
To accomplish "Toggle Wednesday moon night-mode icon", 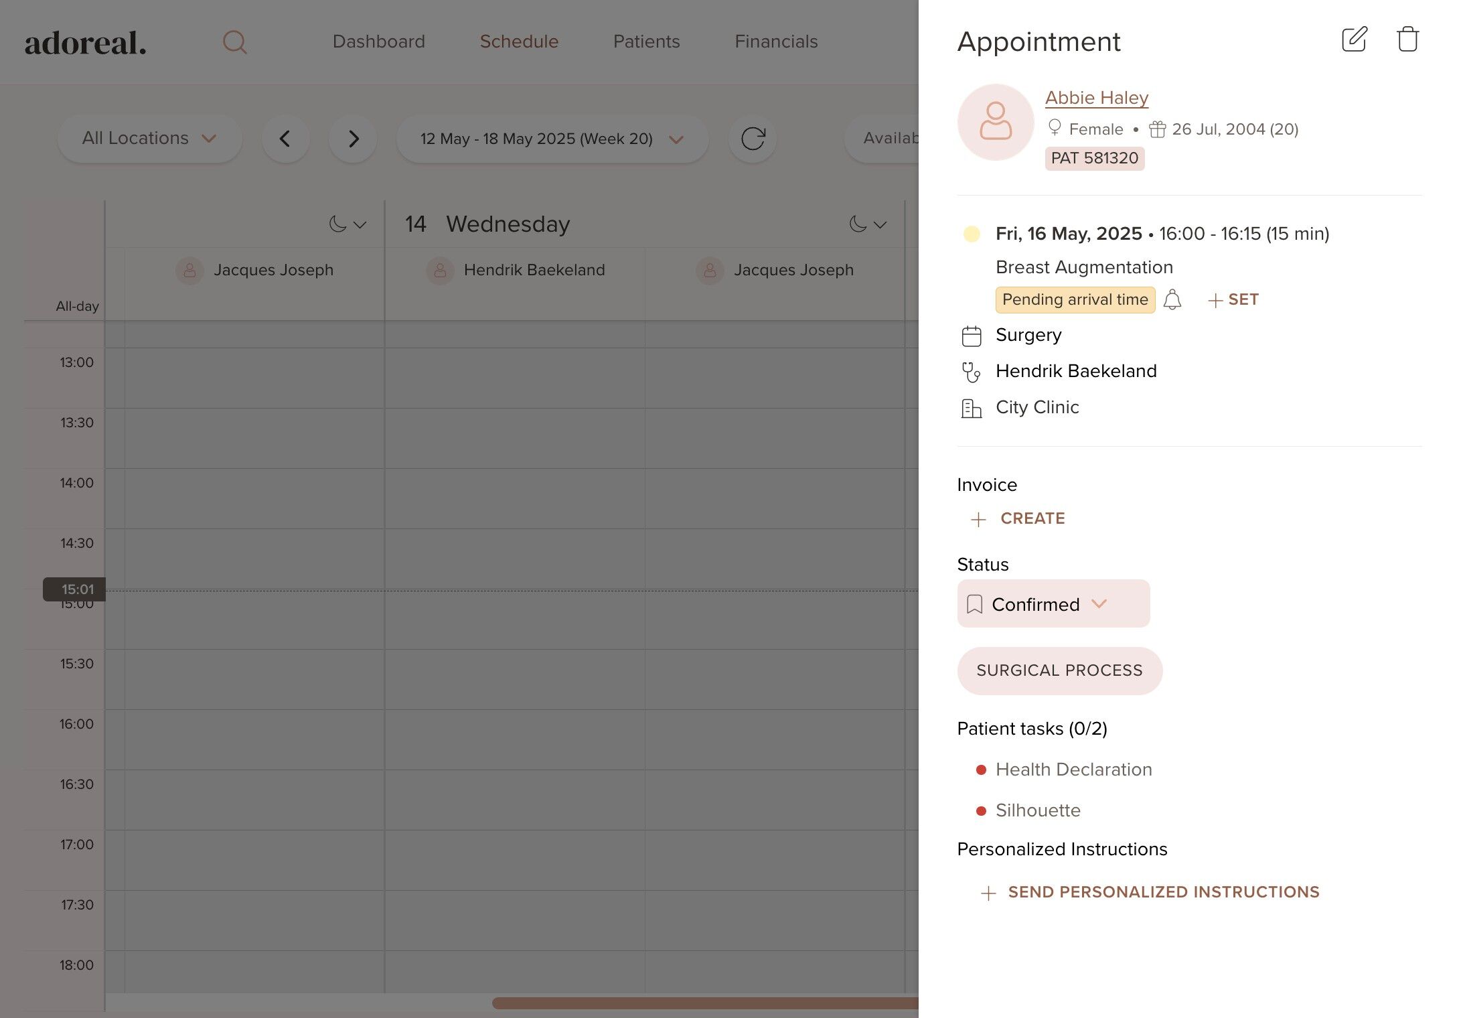I will tap(858, 224).
